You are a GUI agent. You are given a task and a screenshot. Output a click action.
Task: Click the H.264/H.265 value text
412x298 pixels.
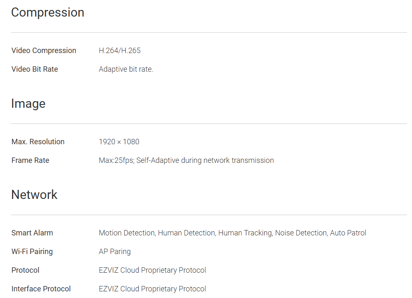[x=120, y=51]
